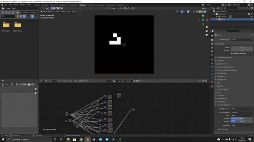The width and height of the screenshot is (254, 142).
Task: Toggle the camera view gizmo icon
Action: tap(206, 35)
